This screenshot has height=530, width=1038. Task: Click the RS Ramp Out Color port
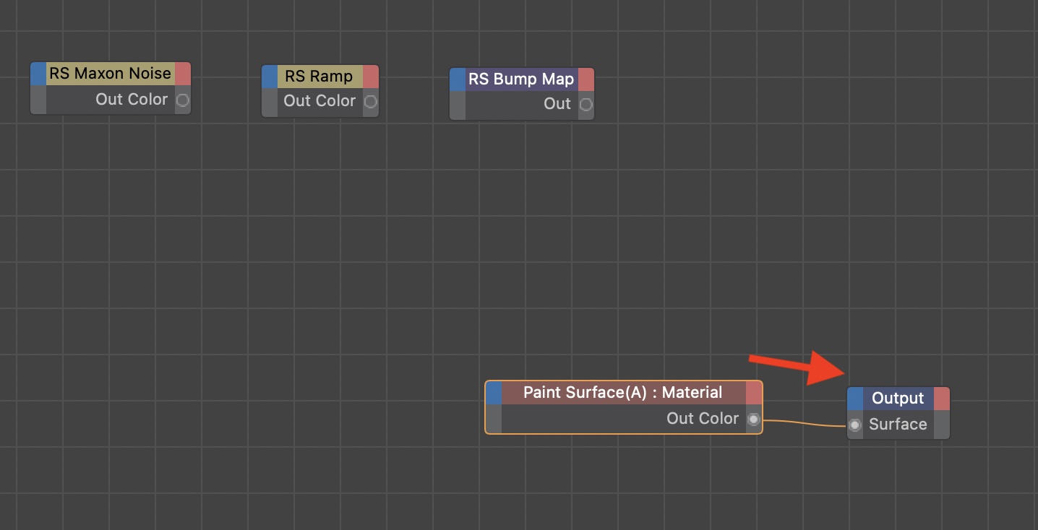pos(371,102)
